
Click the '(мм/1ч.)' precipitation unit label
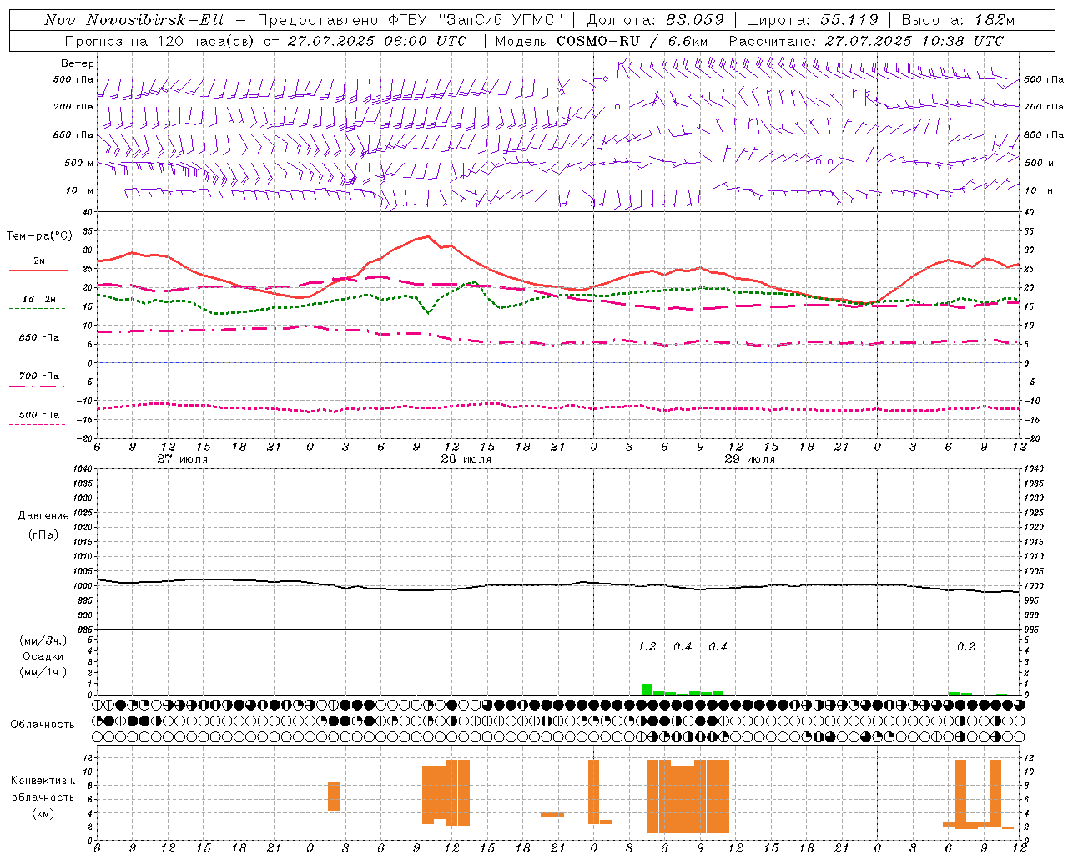coord(43,672)
